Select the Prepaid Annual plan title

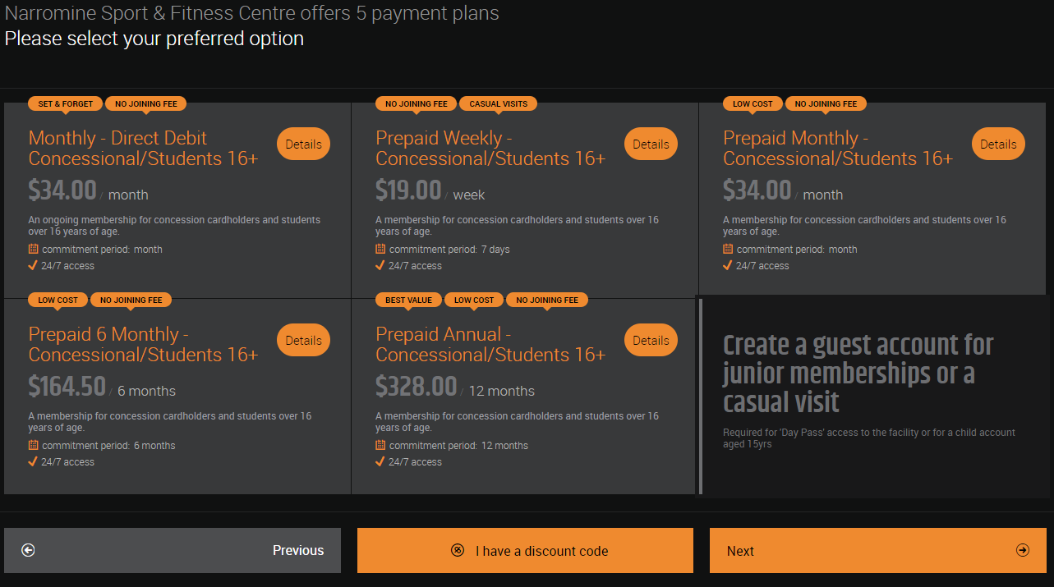pos(490,345)
